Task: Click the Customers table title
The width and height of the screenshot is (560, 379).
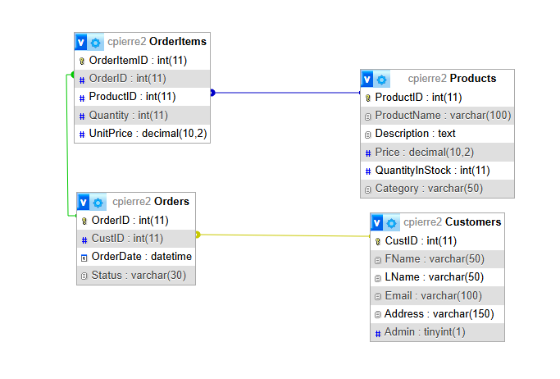Action: [x=452, y=221]
